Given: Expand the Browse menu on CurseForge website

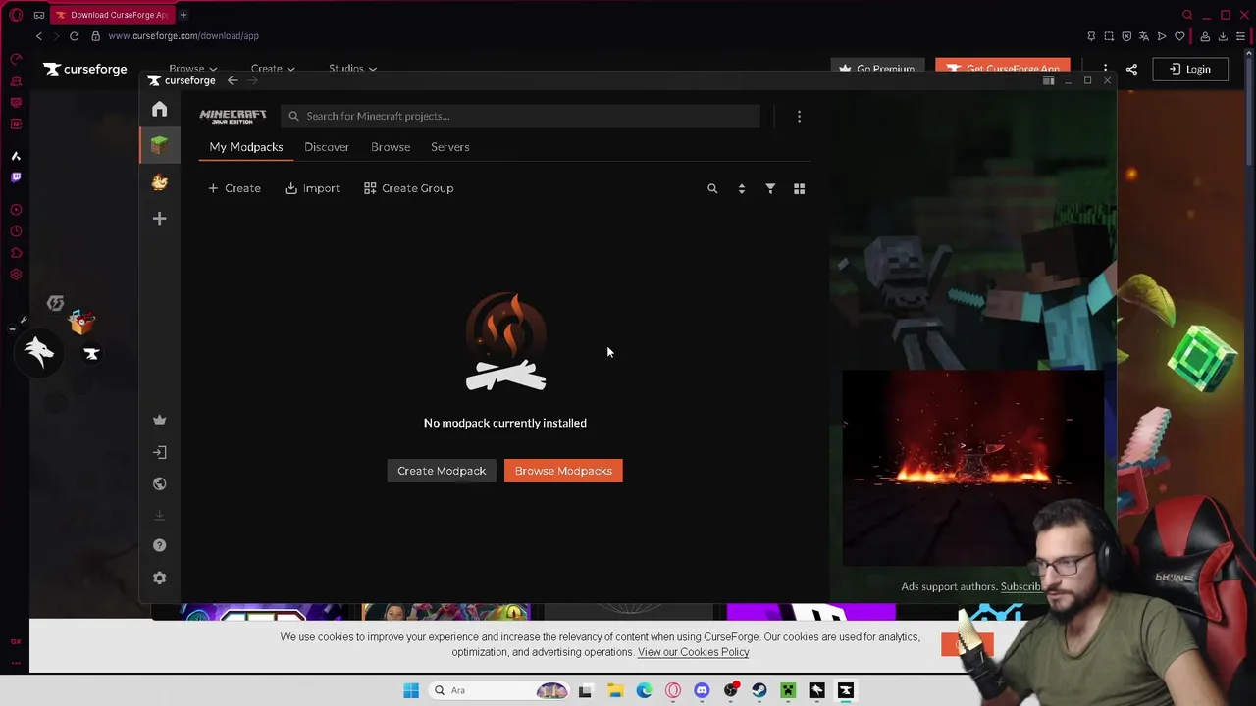Looking at the screenshot, I should tap(192, 69).
